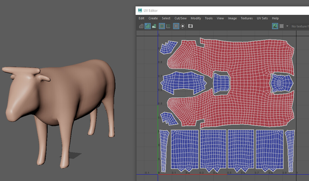309x181 pixels.
Task: Open the Tools menu
Action: click(209, 18)
